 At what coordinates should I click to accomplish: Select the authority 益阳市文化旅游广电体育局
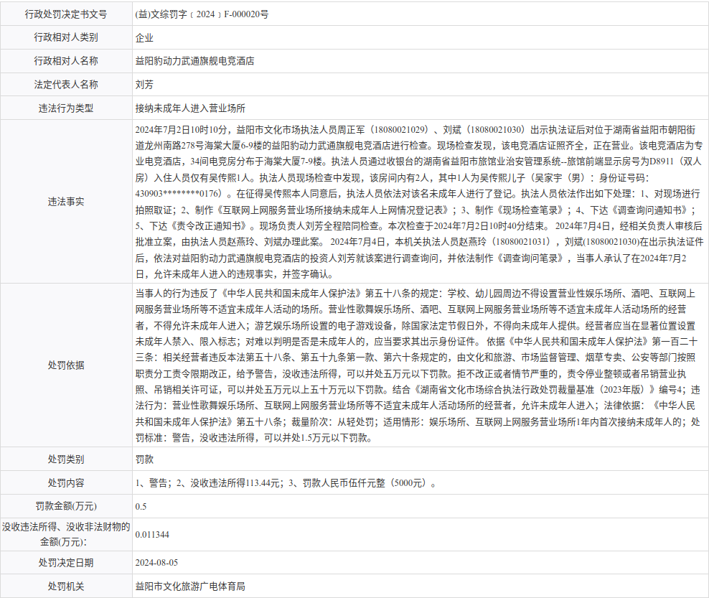pyautogui.click(x=190, y=587)
